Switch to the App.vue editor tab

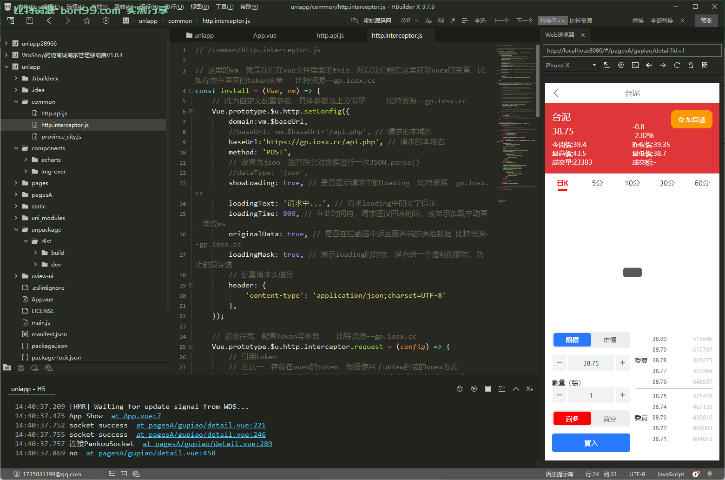pyautogui.click(x=265, y=35)
